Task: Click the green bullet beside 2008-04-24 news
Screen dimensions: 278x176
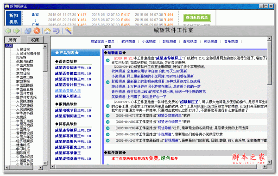Action: (x=107, y=140)
